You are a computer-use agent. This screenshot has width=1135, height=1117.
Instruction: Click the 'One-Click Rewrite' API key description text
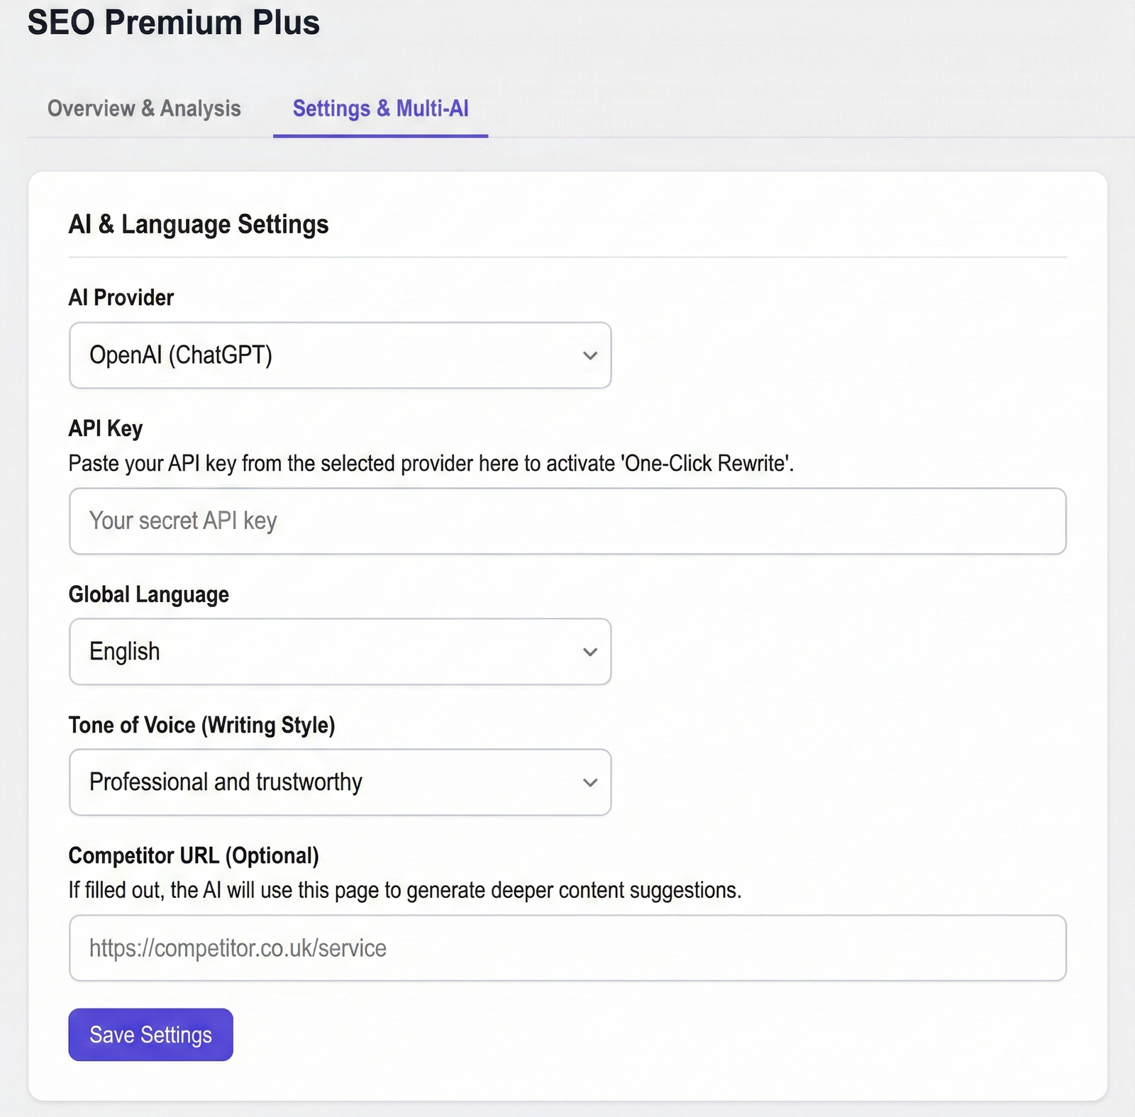click(x=431, y=464)
